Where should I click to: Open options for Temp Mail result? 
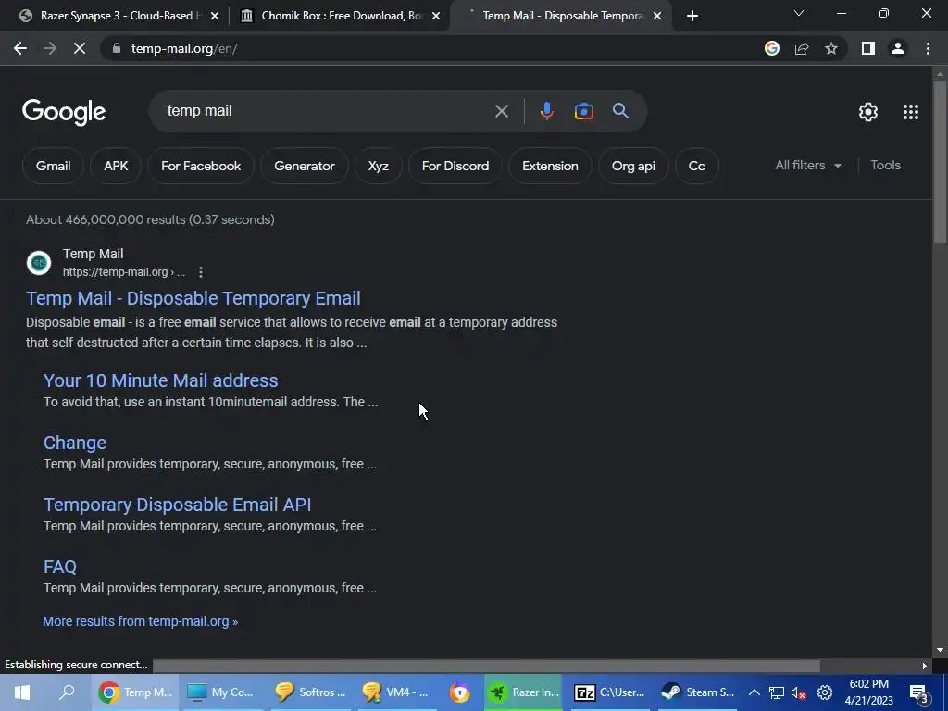click(x=201, y=272)
